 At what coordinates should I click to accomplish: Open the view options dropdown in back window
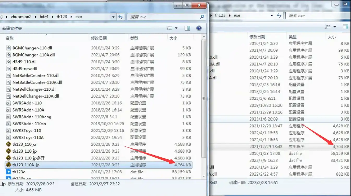click(x=335, y=27)
